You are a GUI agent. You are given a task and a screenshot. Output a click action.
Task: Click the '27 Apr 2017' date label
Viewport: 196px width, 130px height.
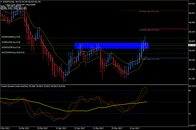coord(80,128)
